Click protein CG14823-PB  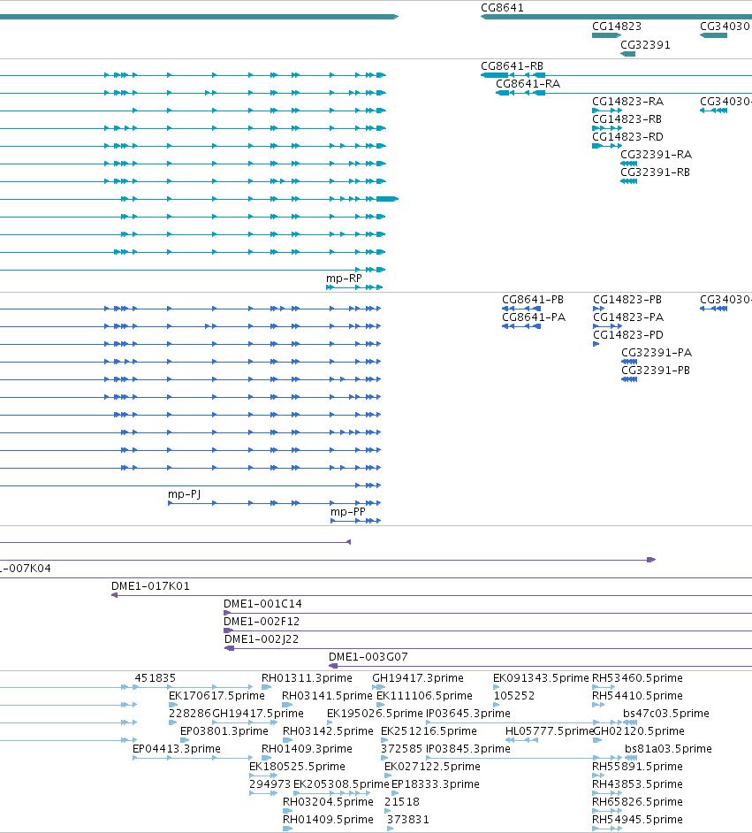pos(627,300)
